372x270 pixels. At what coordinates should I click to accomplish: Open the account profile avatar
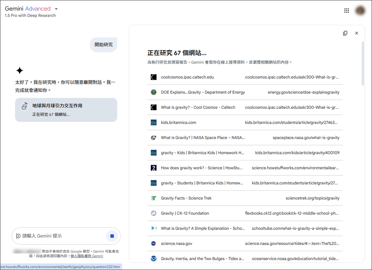(360, 11)
